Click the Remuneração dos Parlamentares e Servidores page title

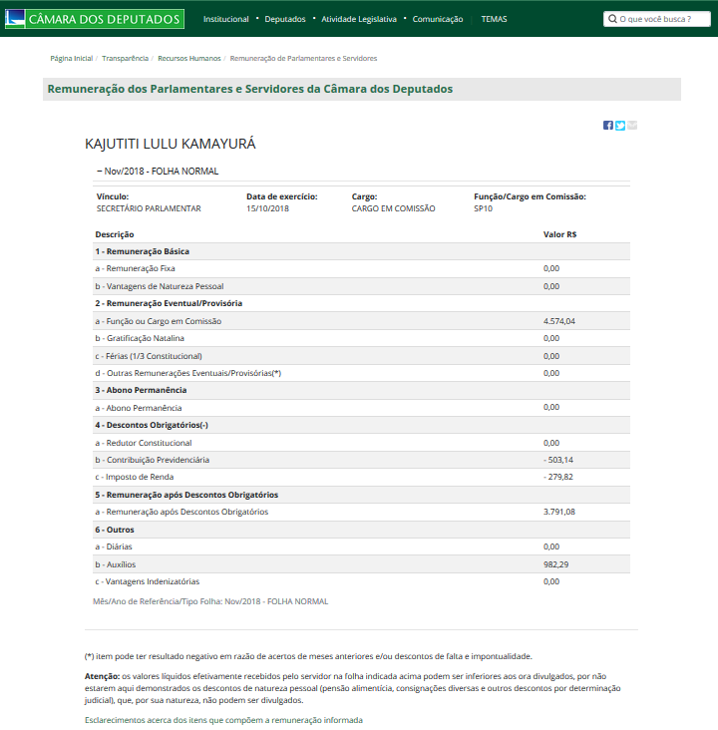(249, 89)
